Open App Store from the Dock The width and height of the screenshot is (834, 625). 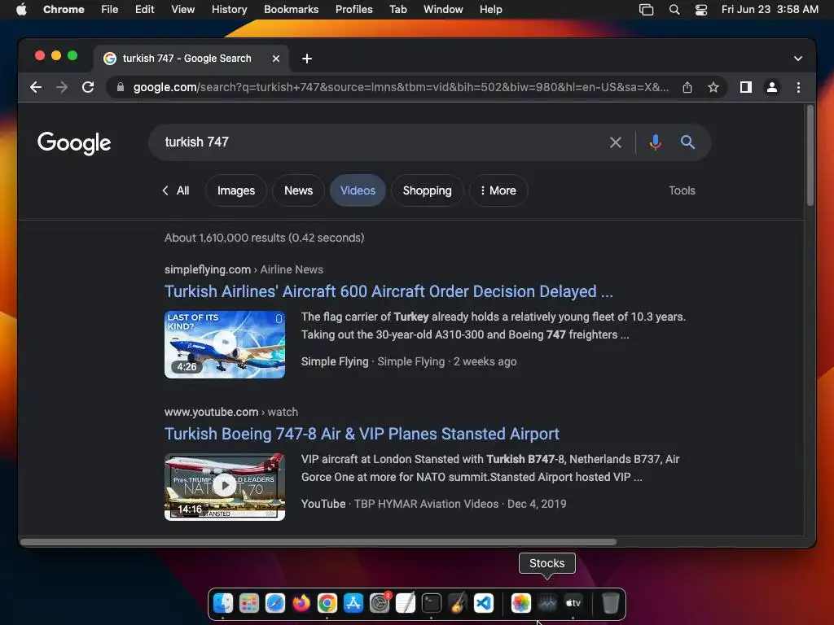(353, 603)
